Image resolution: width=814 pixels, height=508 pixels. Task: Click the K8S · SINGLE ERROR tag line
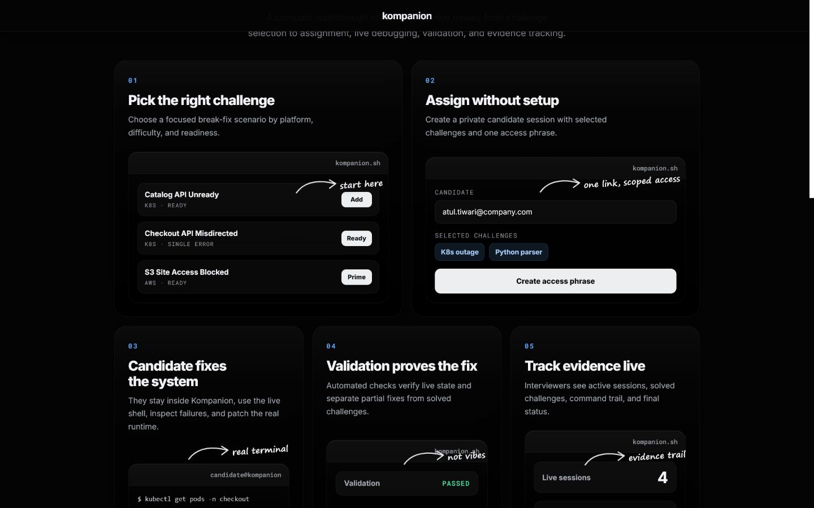coord(179,244)
